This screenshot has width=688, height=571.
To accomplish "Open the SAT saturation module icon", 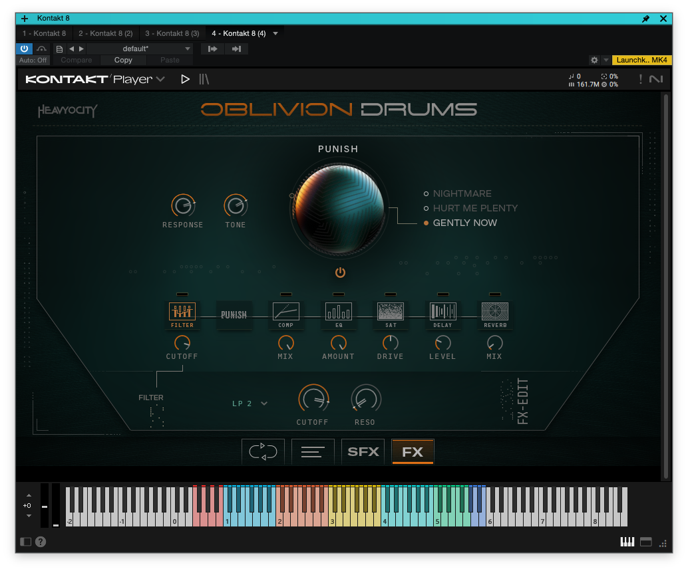I will 391,312.
